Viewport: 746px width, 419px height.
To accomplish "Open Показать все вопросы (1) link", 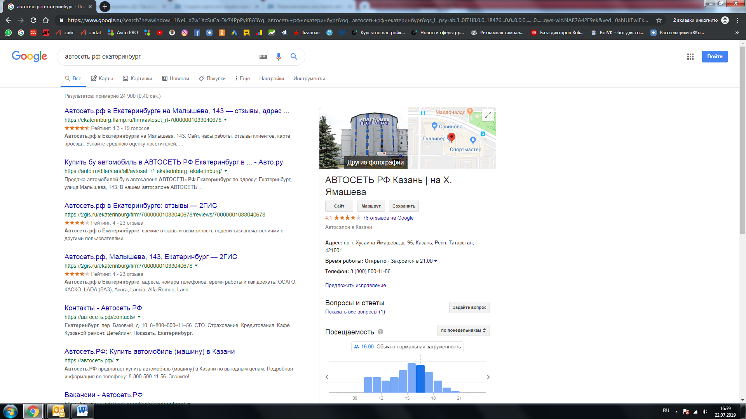I will point(355,312).
